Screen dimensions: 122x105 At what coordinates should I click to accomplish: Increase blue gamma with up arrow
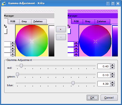pyautogui.click(x=113, y=83)
